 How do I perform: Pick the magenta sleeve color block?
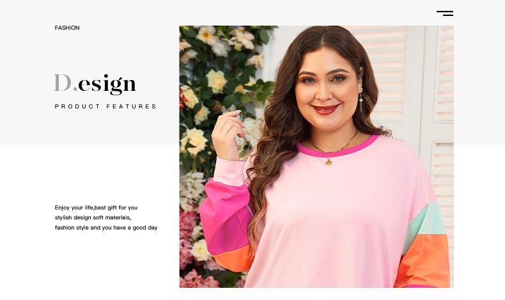(226, 217)
